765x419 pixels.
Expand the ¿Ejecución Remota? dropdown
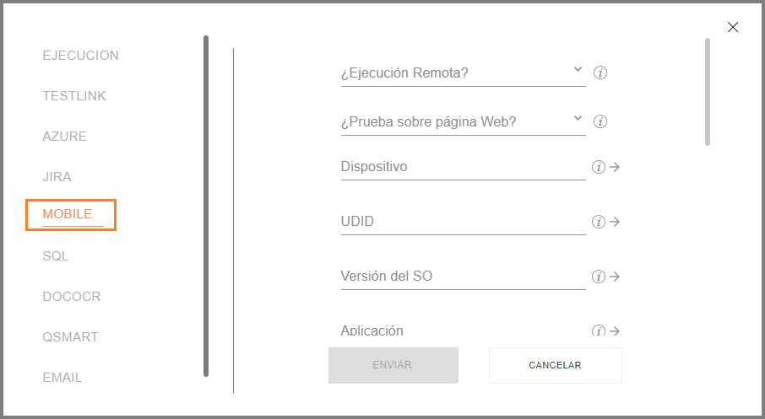463,73
